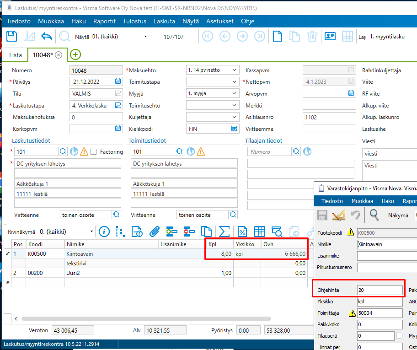Expand the Maksuehto dropdown
This screenshot has height=350, width=417.
coord(234,70)
